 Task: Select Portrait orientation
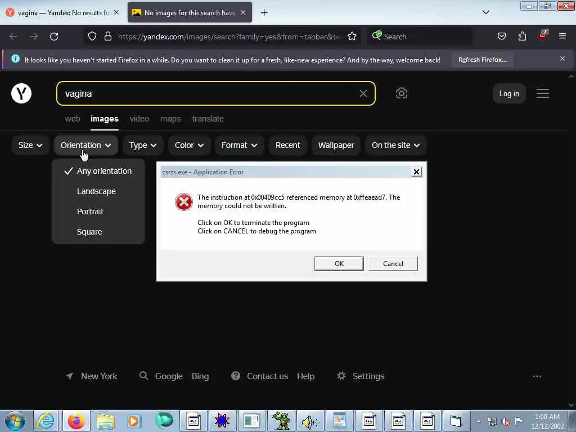98,211
